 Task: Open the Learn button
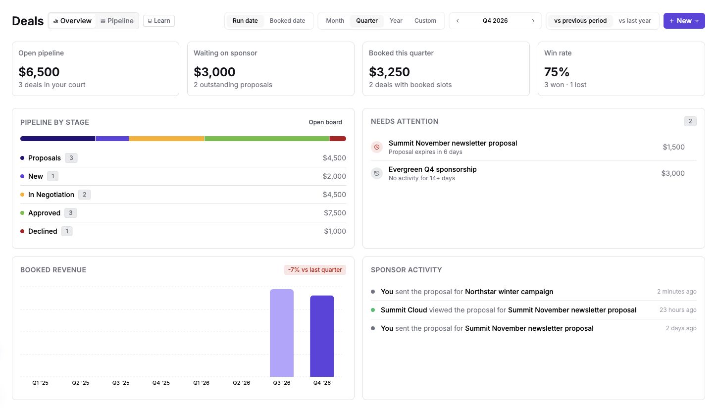click(159, 21)
